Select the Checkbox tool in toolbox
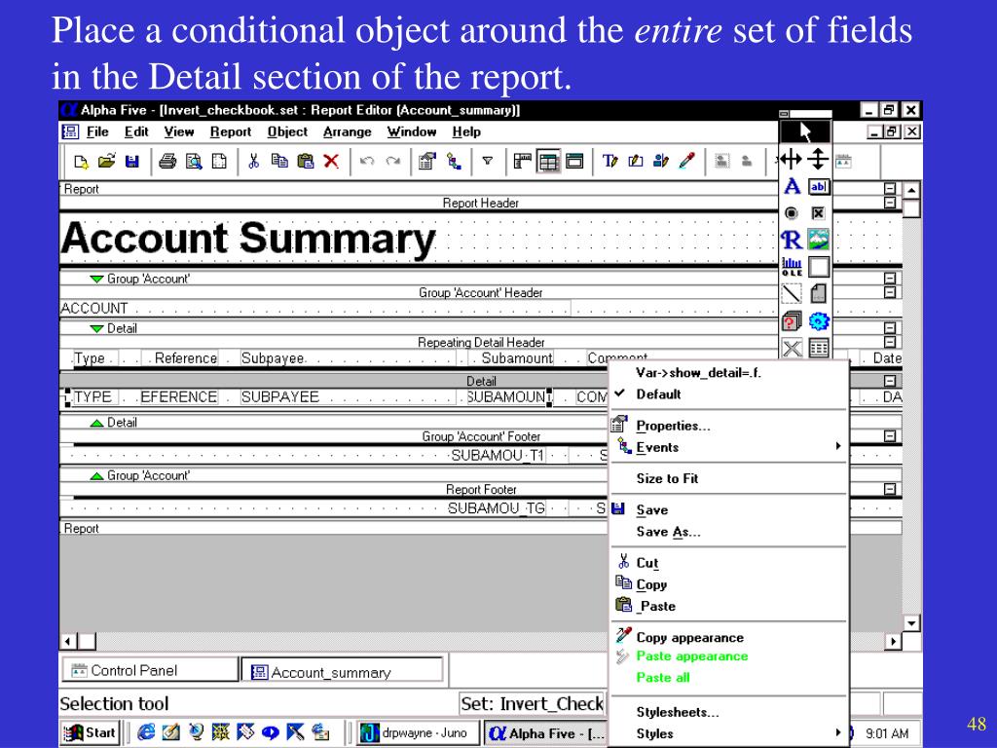The image size is (997, 748). coord(818,213)
